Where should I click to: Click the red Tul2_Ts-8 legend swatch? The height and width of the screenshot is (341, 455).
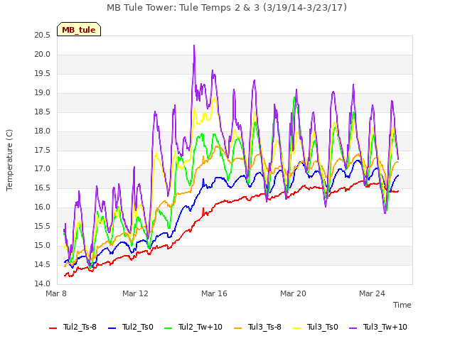point(53,328)
